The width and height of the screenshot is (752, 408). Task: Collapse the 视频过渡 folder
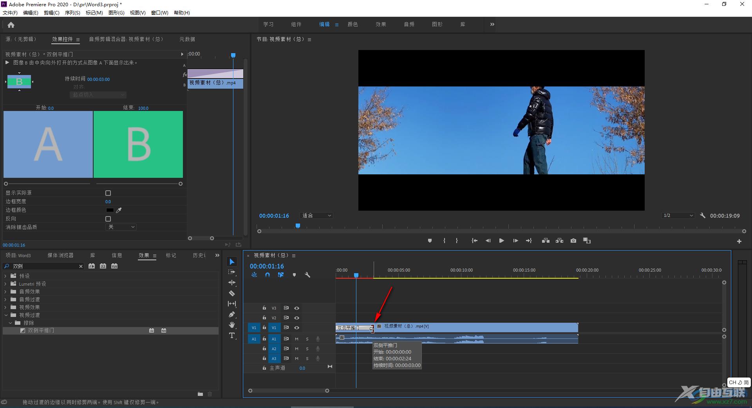5,315
